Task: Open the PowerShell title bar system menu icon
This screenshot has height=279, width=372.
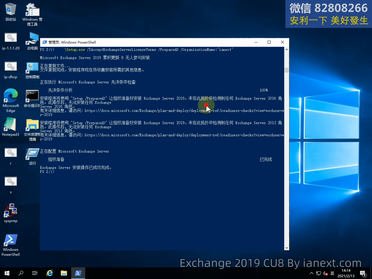Action: (44, 42)
